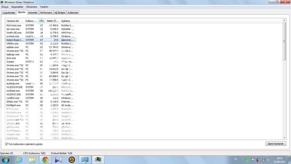Open the volume speaker tray icon
The height and width of the screenshot is (164, 291).
coord(268,160)
